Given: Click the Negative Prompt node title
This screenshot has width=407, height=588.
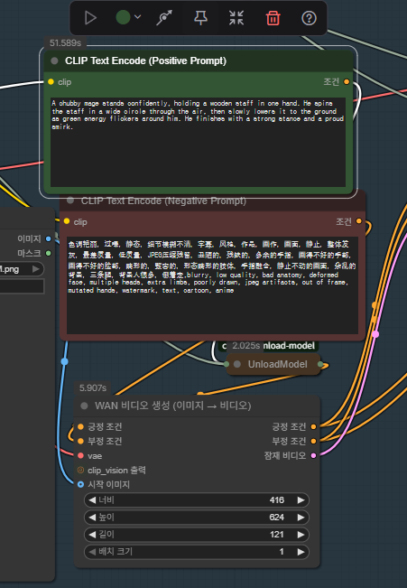Looking at the screenshot, I should 163,201.
